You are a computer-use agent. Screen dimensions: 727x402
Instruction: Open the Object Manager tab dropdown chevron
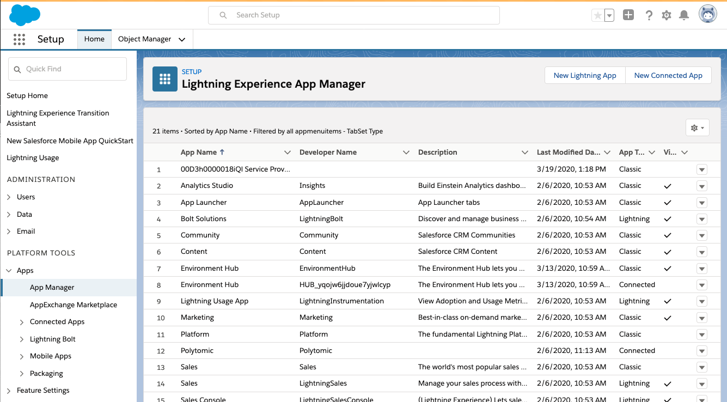[x=182, y=39]
